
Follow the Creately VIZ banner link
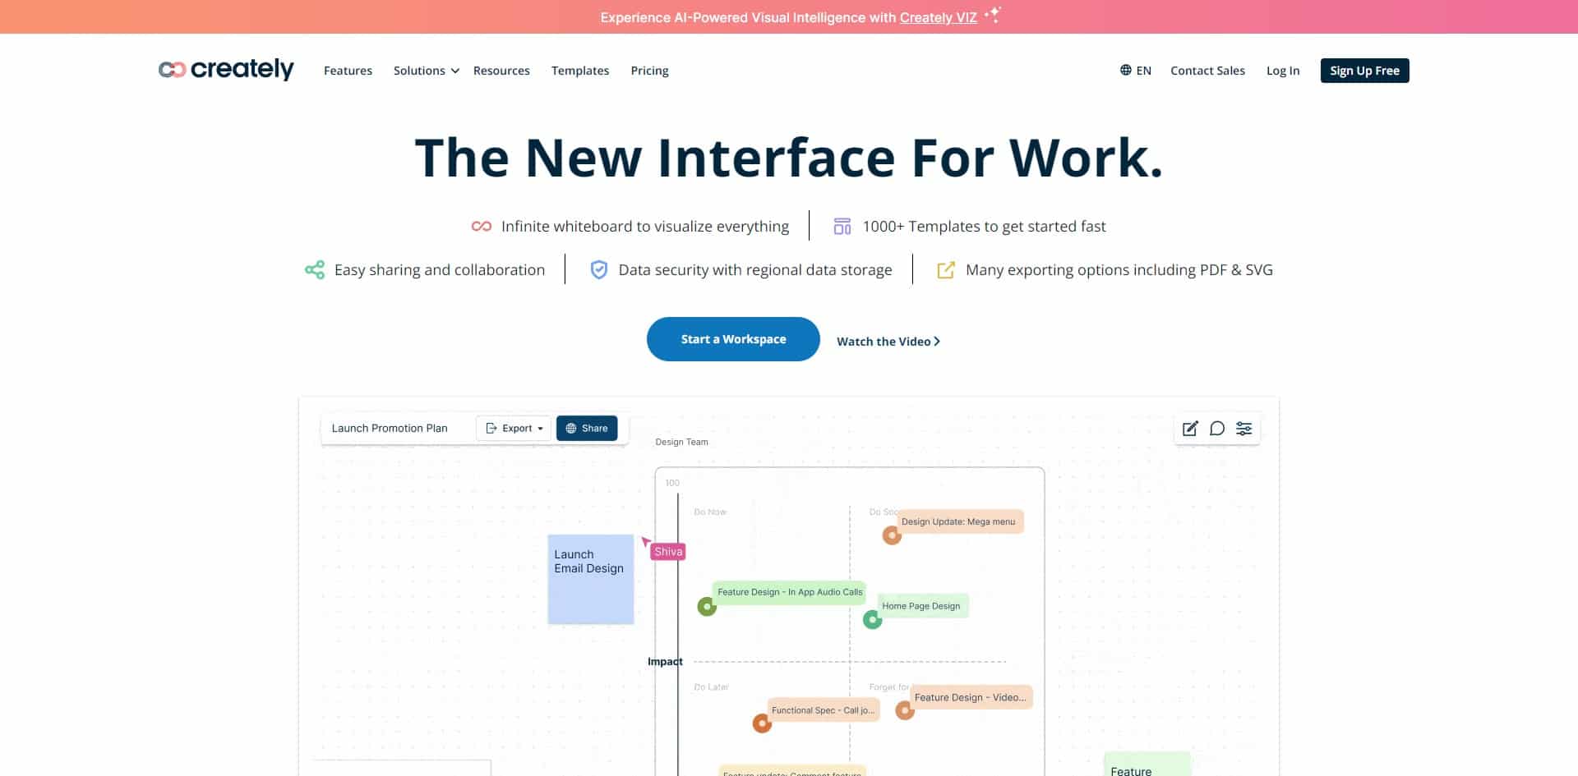pyautogui.click(x=938, y=16)
